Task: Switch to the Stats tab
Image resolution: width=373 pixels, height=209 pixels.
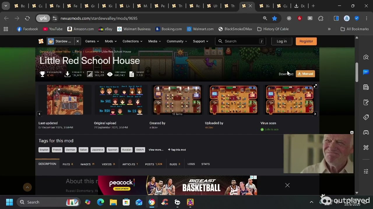Action: [205, 164]
